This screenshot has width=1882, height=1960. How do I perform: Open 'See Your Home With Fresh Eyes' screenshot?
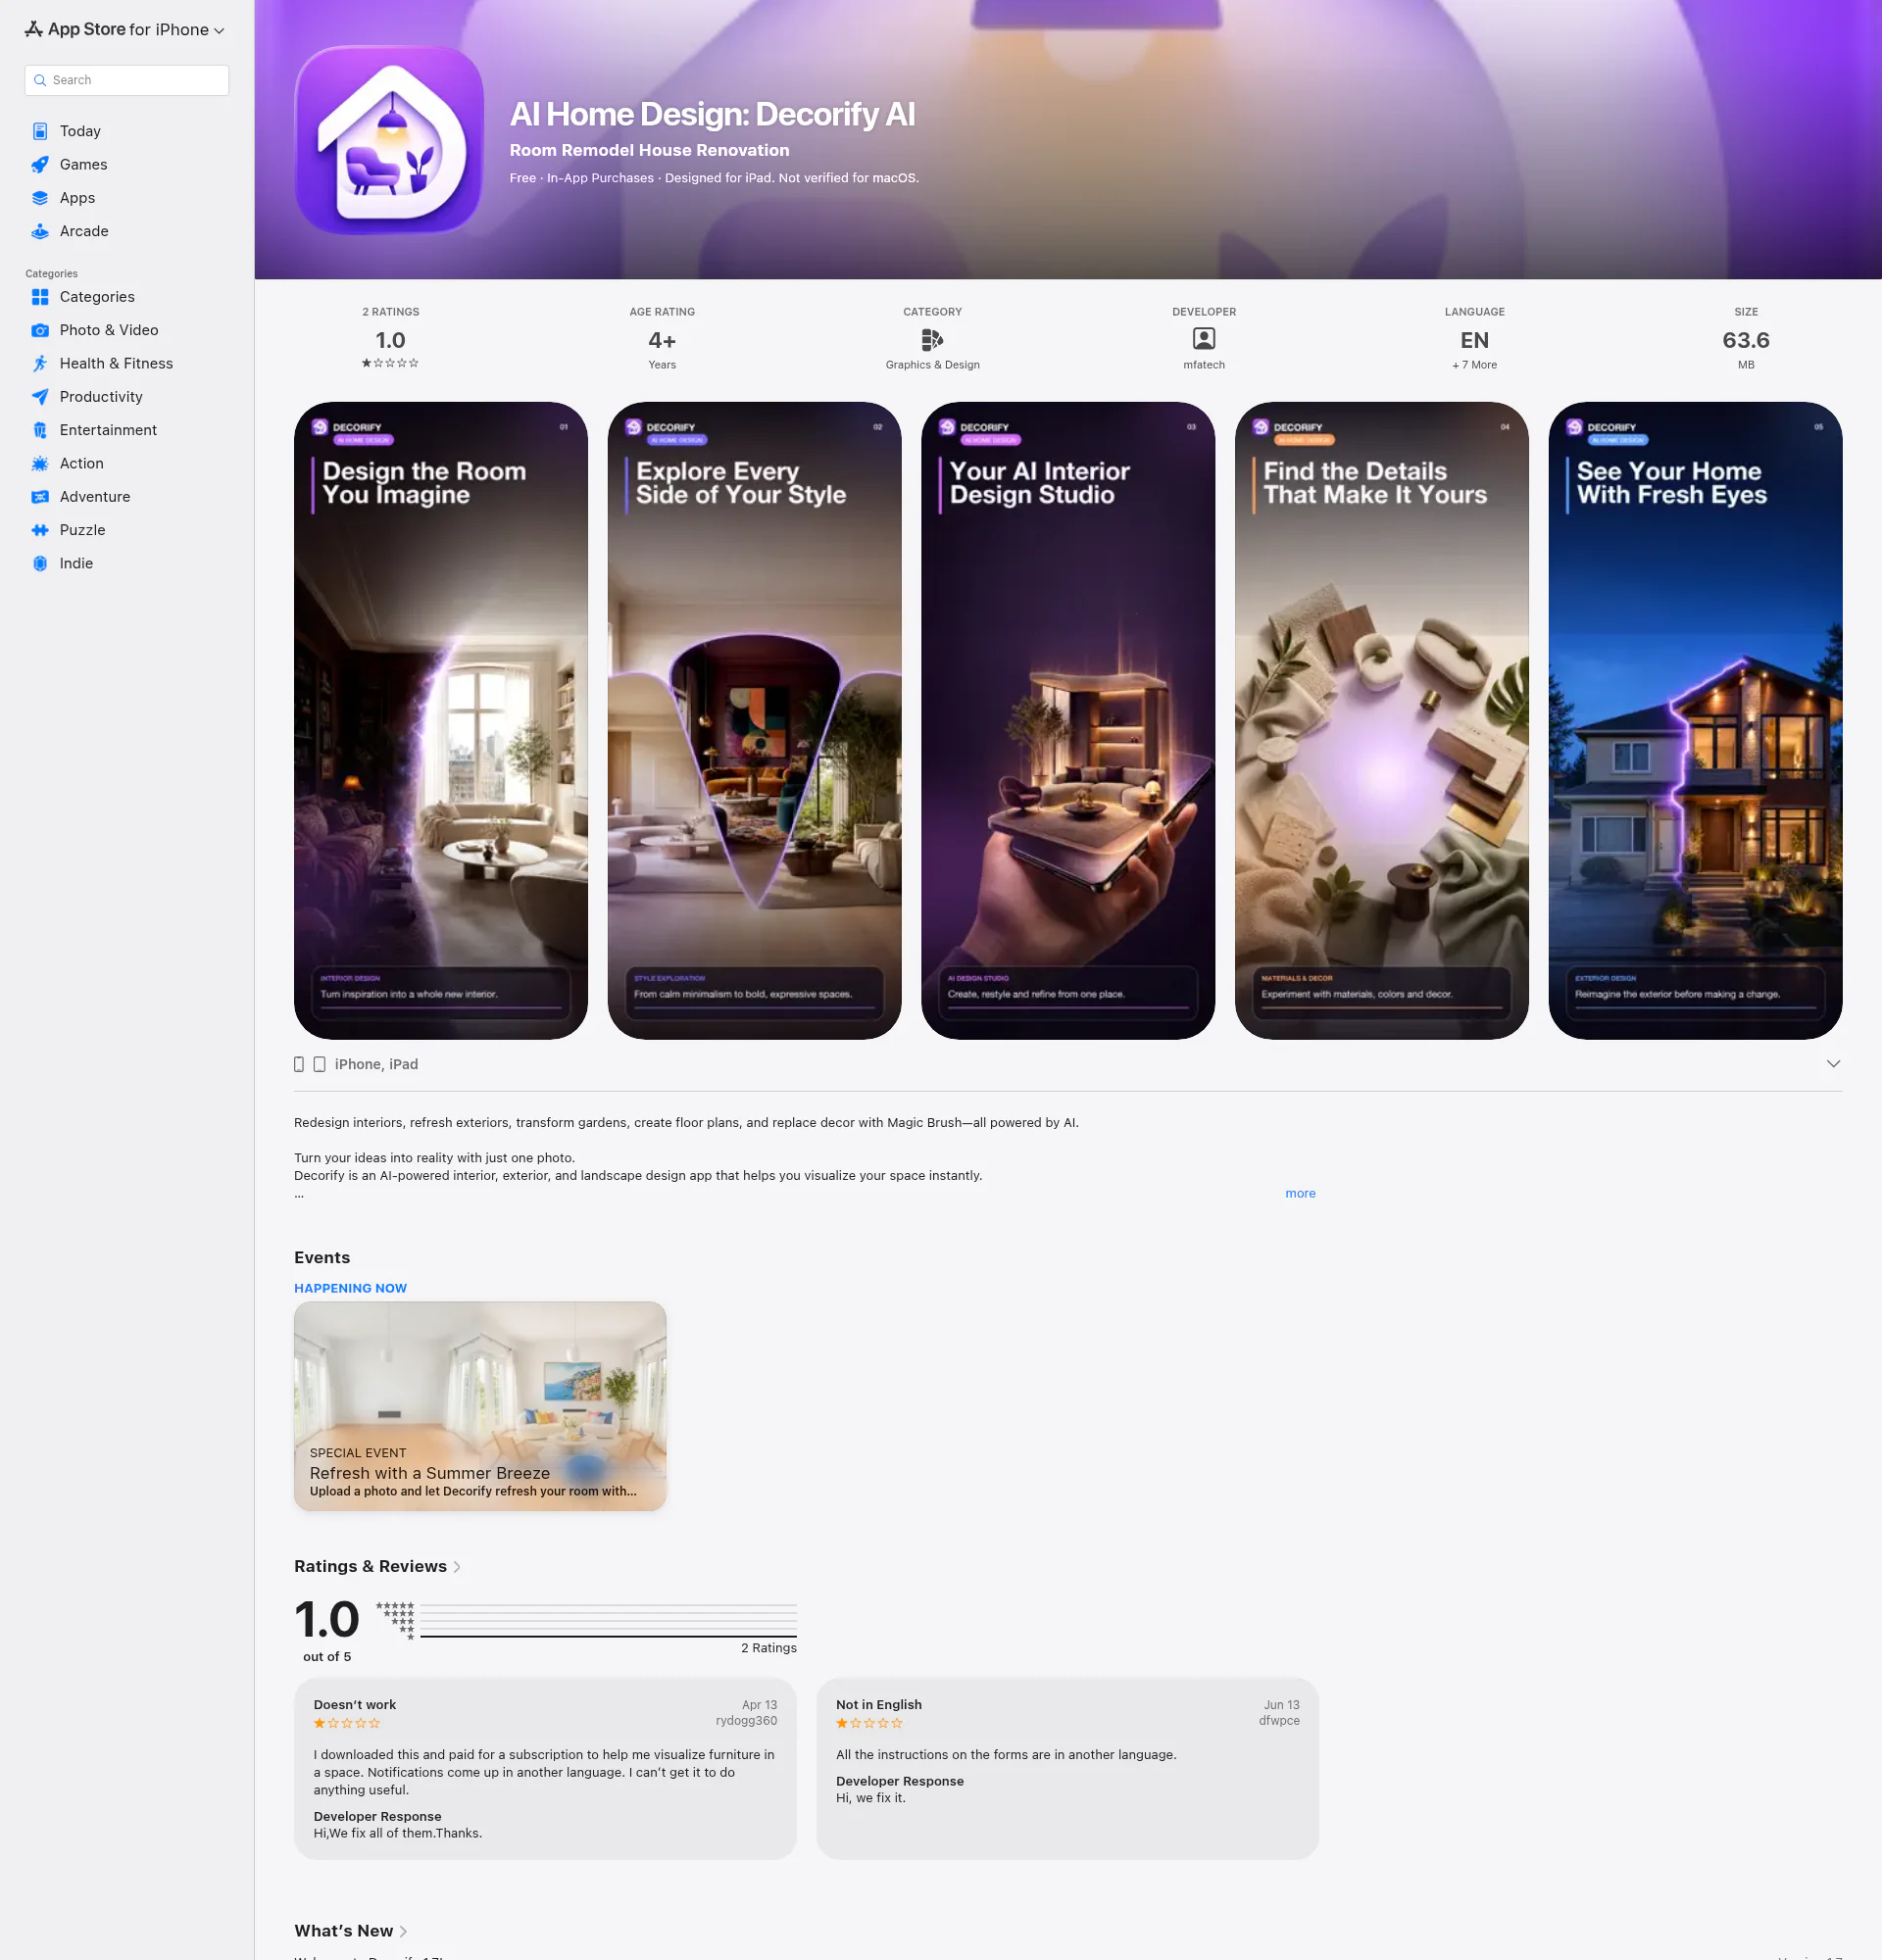tap(1696, 721)
